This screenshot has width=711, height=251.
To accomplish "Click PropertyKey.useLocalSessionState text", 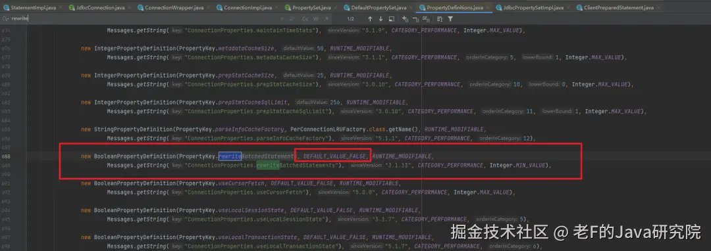I will click(x=232, y=210).
